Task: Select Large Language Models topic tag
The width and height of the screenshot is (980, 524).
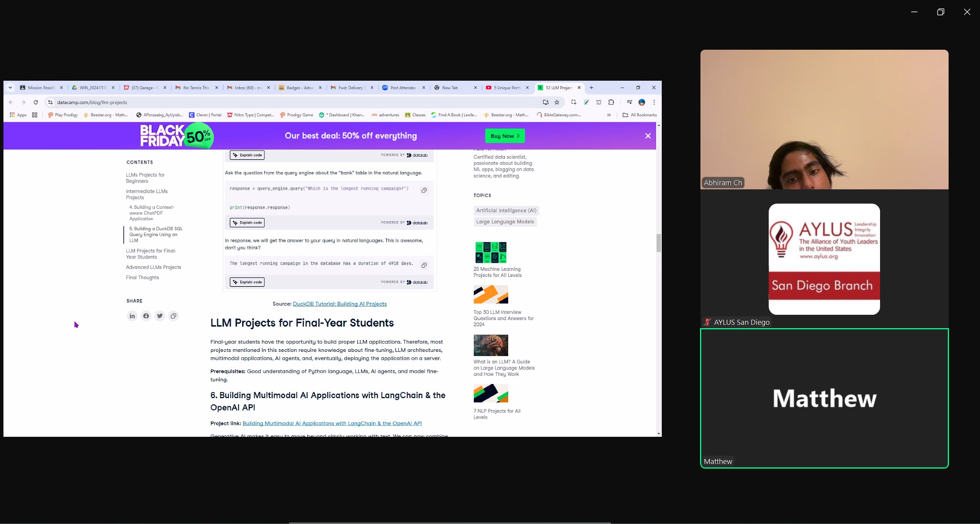Action: (505, 222)
